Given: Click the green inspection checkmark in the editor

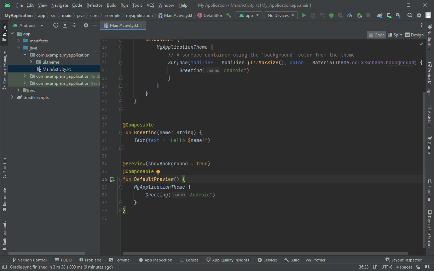Looking at the screenshot, I should (421, 44).
